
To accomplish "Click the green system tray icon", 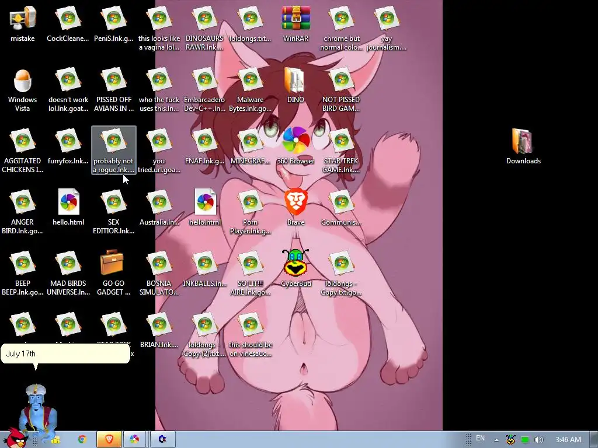I will point(525,440).
